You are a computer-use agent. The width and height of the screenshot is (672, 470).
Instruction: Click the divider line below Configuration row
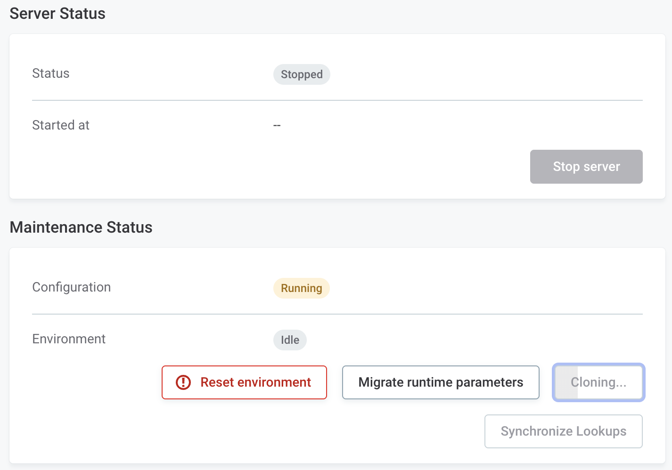337,314
